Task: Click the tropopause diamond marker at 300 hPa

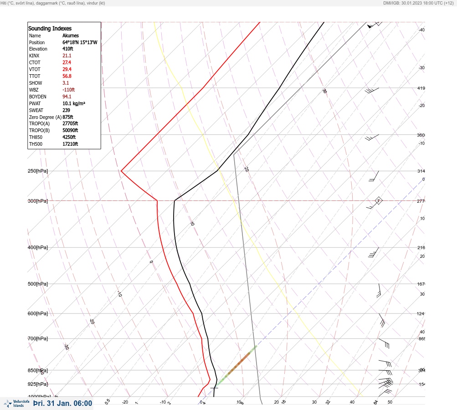Action: pyautogui.click(x=378, y=201)
